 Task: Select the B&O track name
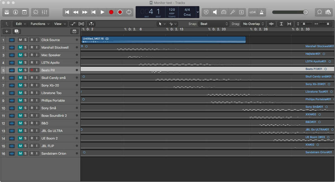[45, 123]
